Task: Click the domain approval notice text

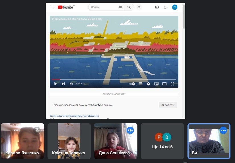Action: (83, 105)
